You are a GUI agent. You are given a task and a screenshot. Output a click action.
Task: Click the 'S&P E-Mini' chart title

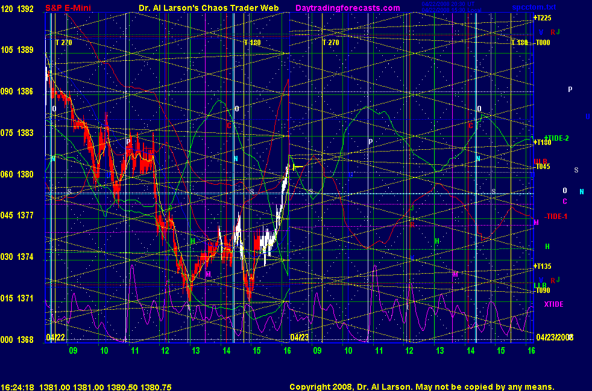coord(68,8)
